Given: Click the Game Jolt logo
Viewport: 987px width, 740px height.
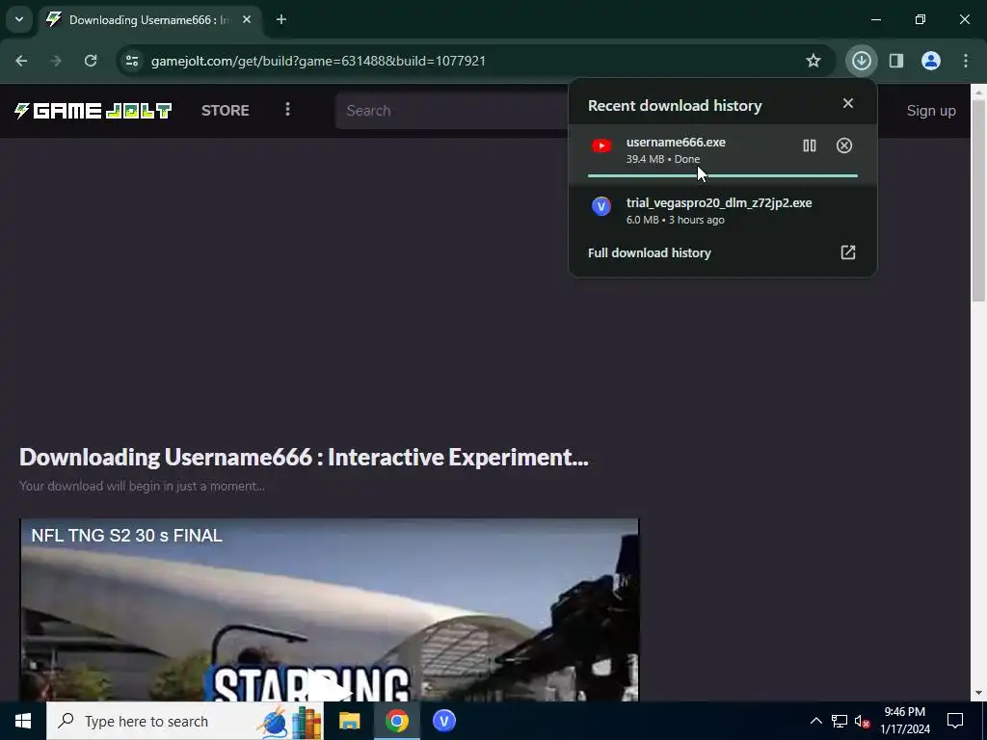Looking at the screenshot, I should coord(93,111).
